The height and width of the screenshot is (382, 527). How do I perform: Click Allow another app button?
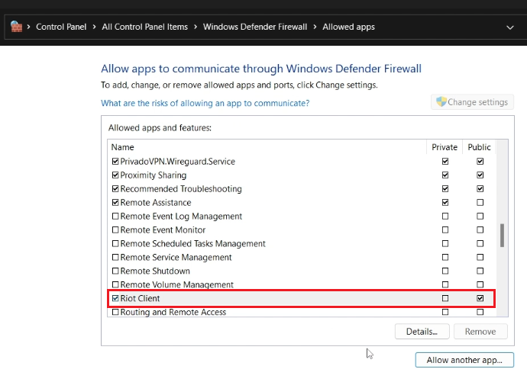464,360
